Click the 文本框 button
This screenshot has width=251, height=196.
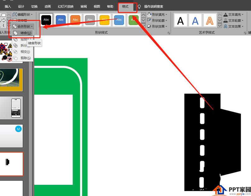point(20,20)
